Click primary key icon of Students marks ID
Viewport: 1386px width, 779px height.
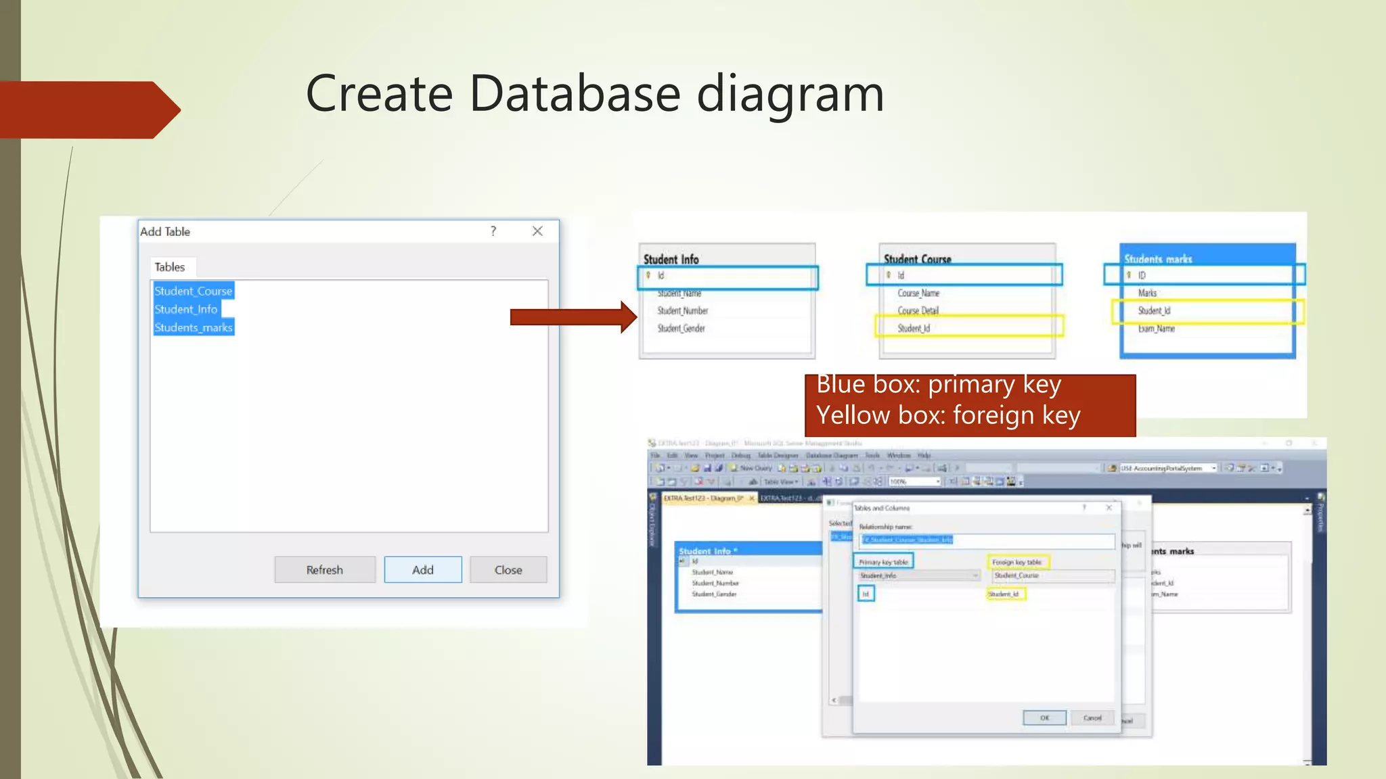coord(1129,275)
